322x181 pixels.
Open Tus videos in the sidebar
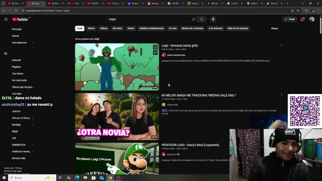coord(18,74)
